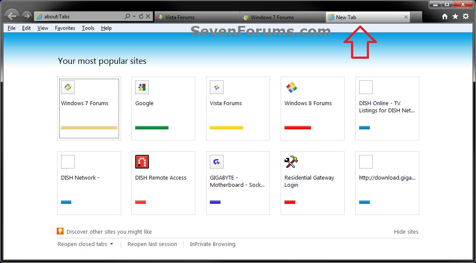476x263 pixels.
Task: Click the indigo bar on GIGABYTE tile
Action: (x=215, y=202)
